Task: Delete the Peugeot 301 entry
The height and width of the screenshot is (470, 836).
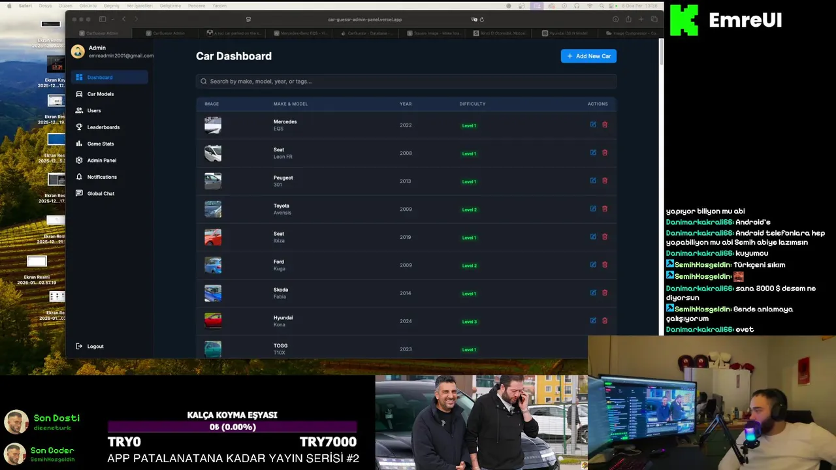Action: pyautogui.click(x=605, y=181)
